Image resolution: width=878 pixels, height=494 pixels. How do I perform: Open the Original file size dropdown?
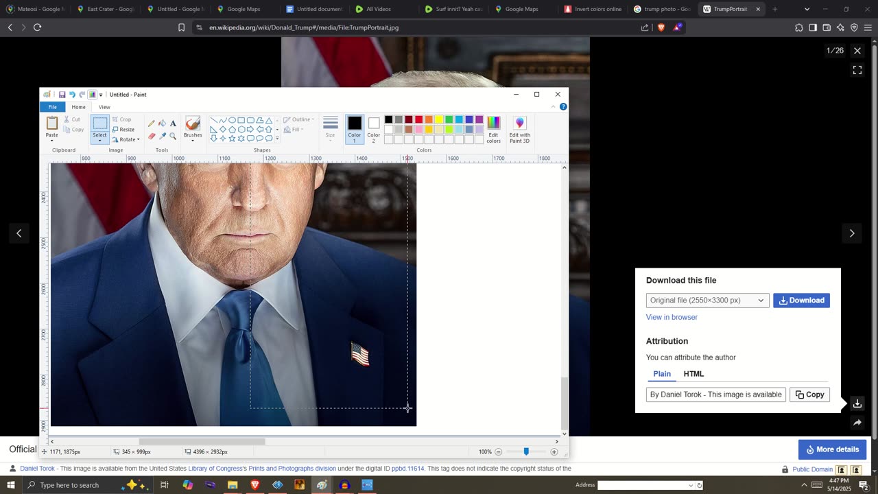[707, 301]
